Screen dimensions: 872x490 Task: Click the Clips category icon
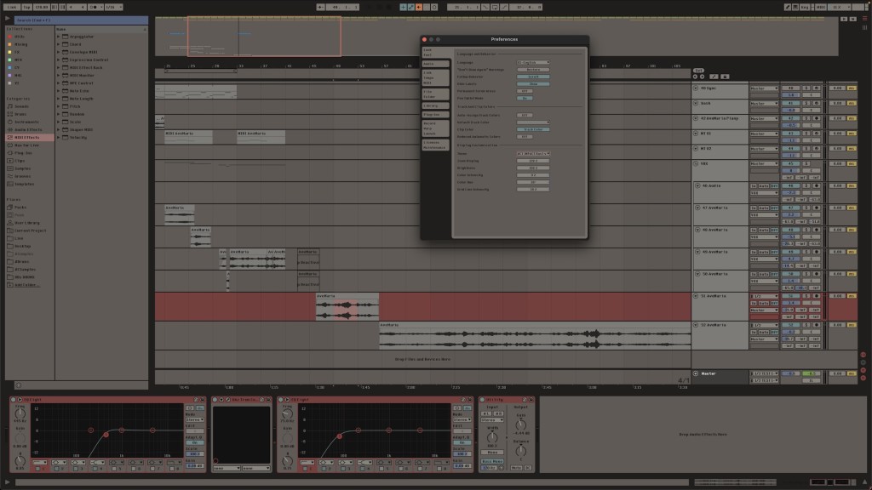[9, 161]
